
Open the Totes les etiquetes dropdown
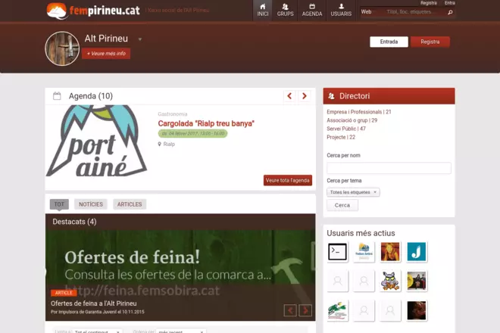click(353, 192)
